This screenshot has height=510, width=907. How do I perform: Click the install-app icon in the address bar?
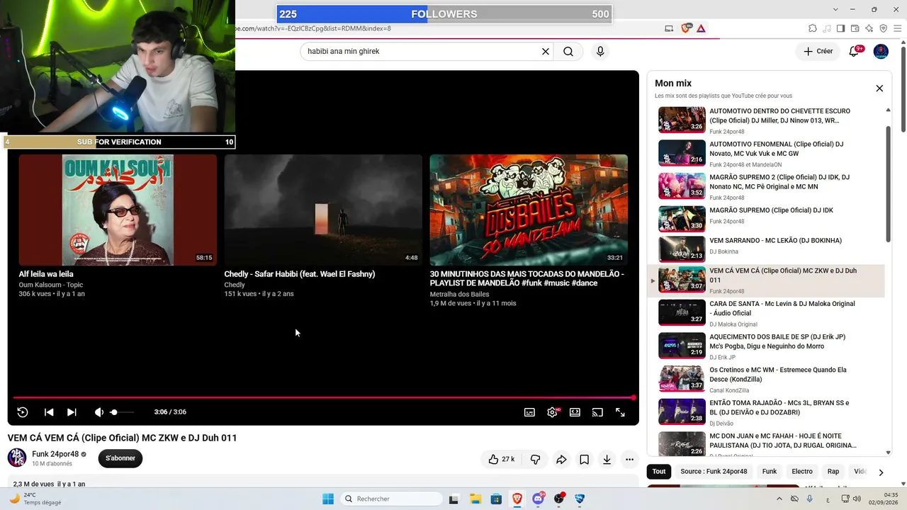(x=669, y=28)
